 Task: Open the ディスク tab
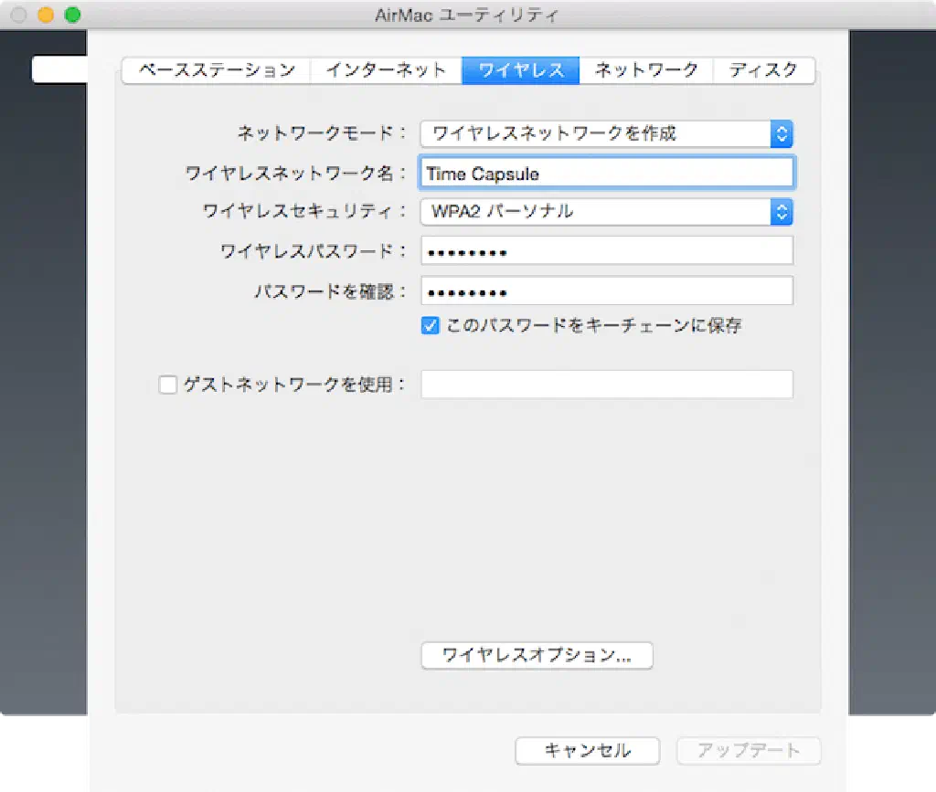coord(763,70)
